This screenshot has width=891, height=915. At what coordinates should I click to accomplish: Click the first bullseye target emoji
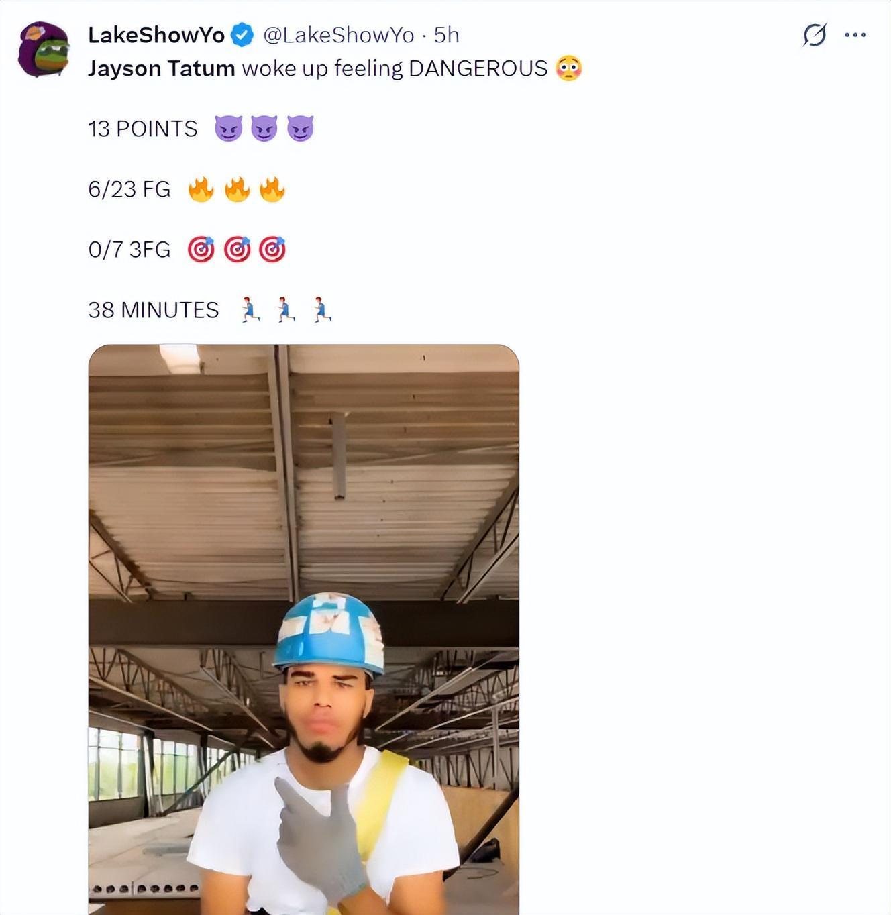click(x=201, y=249)
